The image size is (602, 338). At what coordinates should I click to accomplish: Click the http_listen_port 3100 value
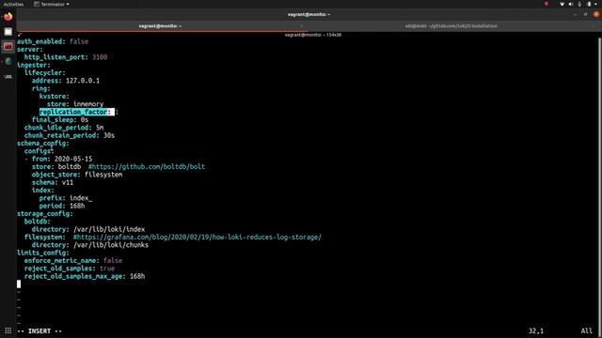pos(100,57)
